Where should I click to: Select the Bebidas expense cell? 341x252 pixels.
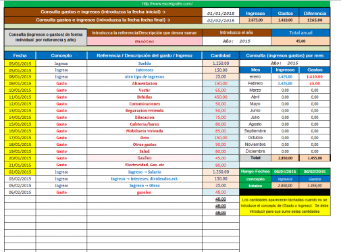coord(145,97)
